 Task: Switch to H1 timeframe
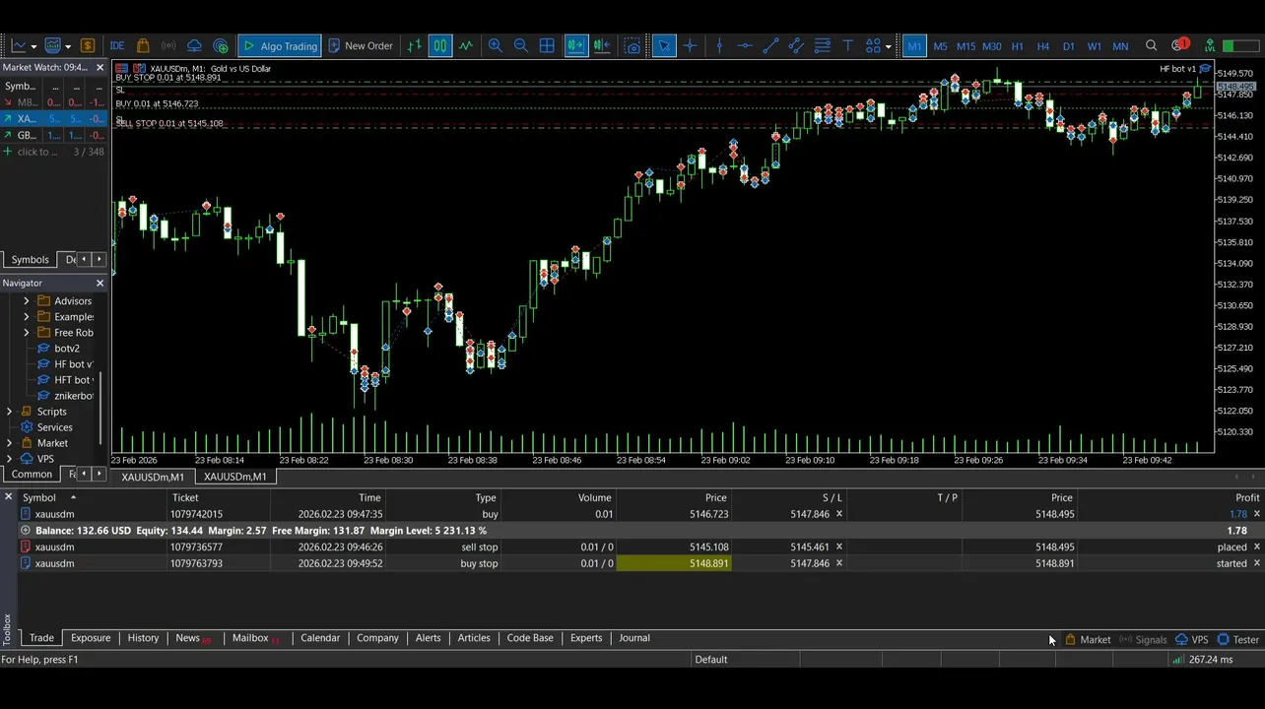(1017, 45)
